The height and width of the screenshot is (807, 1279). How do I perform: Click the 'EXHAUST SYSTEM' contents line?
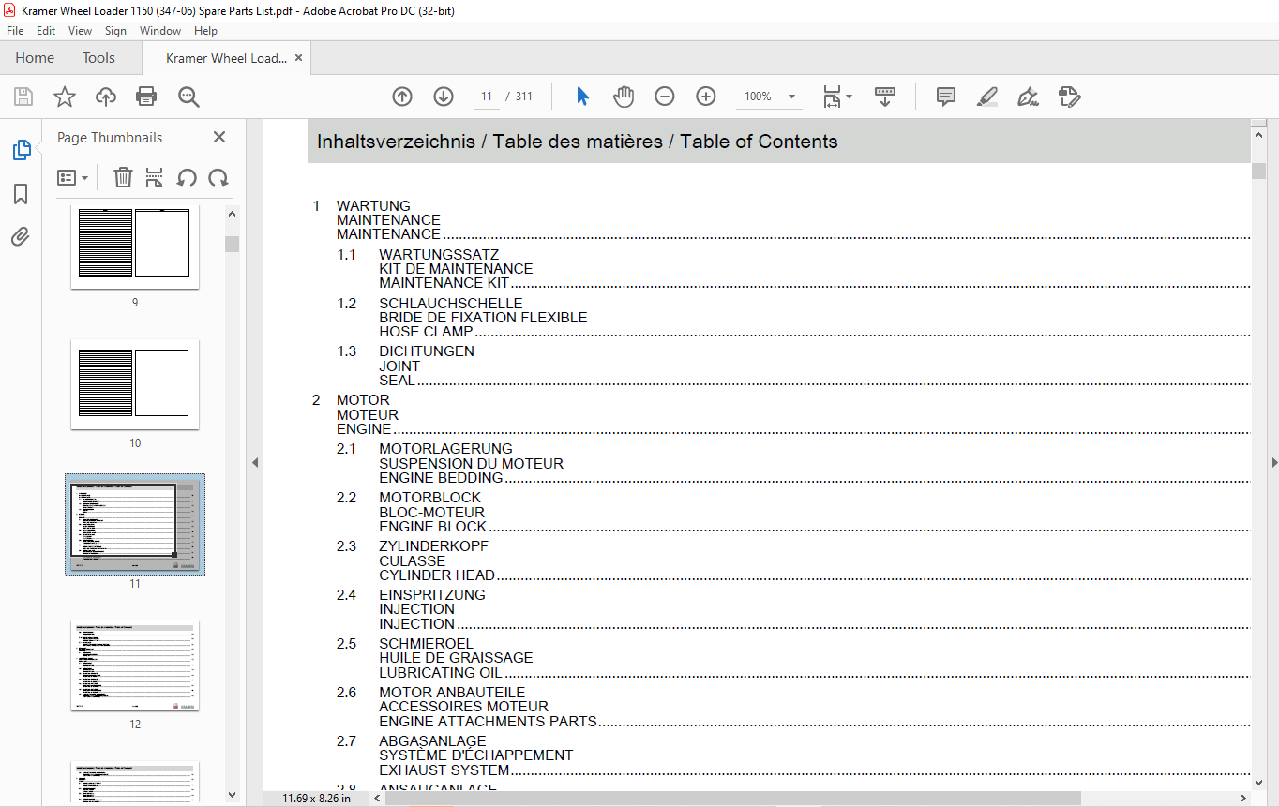(x=444, y=770)
